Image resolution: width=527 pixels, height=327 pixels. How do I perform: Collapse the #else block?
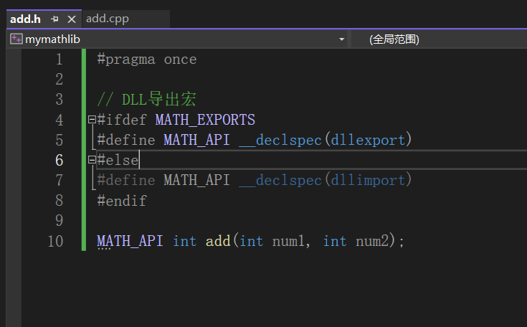92,160
